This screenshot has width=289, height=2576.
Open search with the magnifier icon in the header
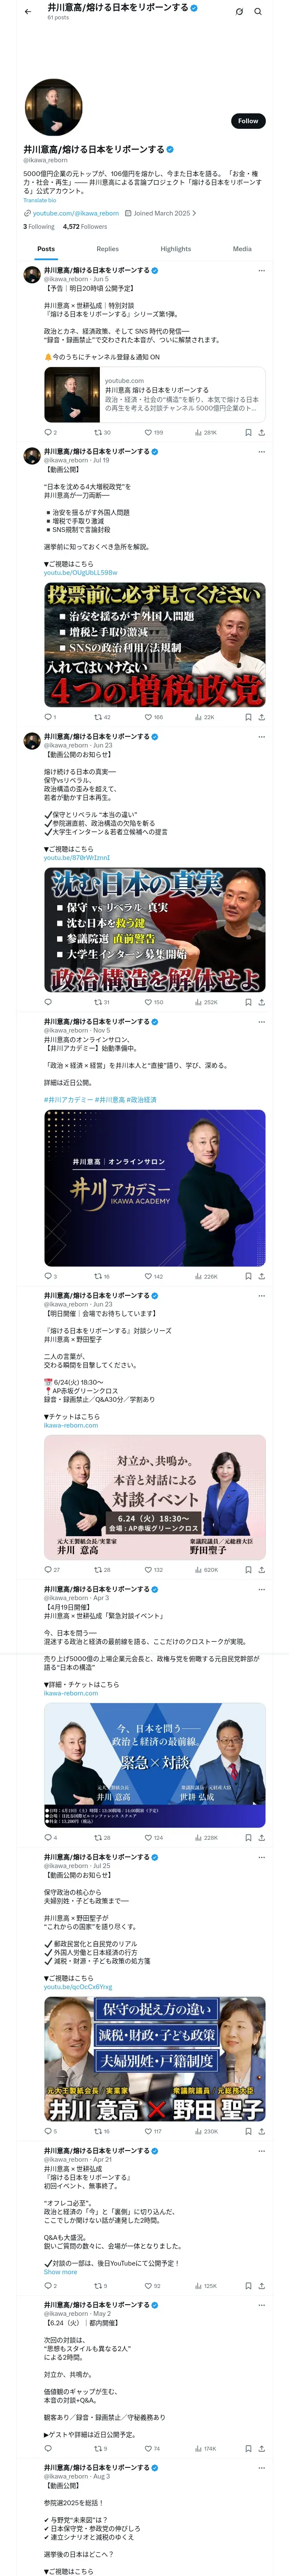pyautogui.click(x=257, y=12)
